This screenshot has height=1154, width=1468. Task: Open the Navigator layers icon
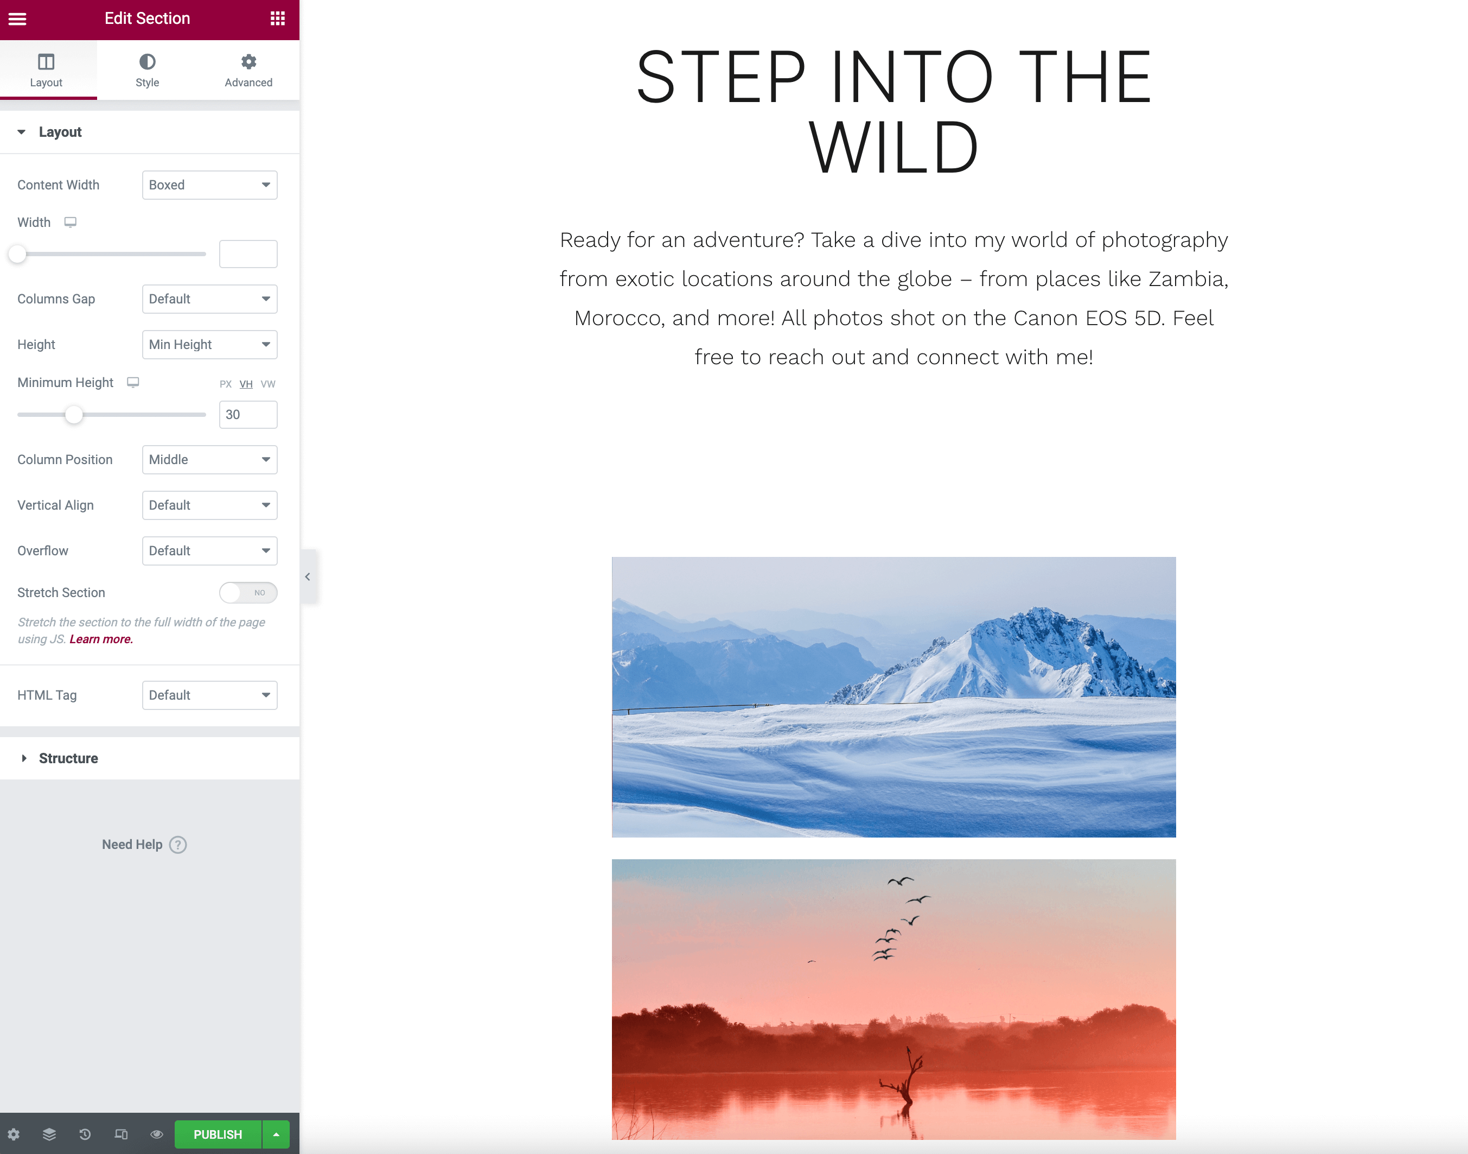pos(49,1134)
